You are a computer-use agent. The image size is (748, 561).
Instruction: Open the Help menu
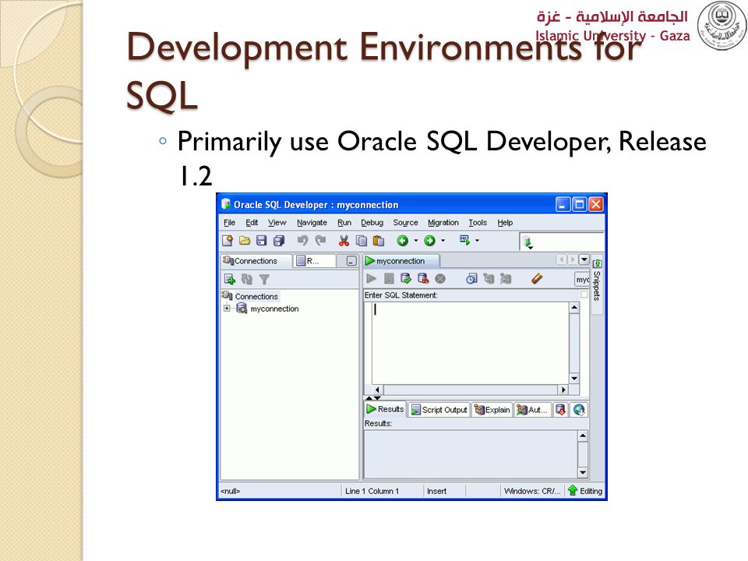point(505,222)
